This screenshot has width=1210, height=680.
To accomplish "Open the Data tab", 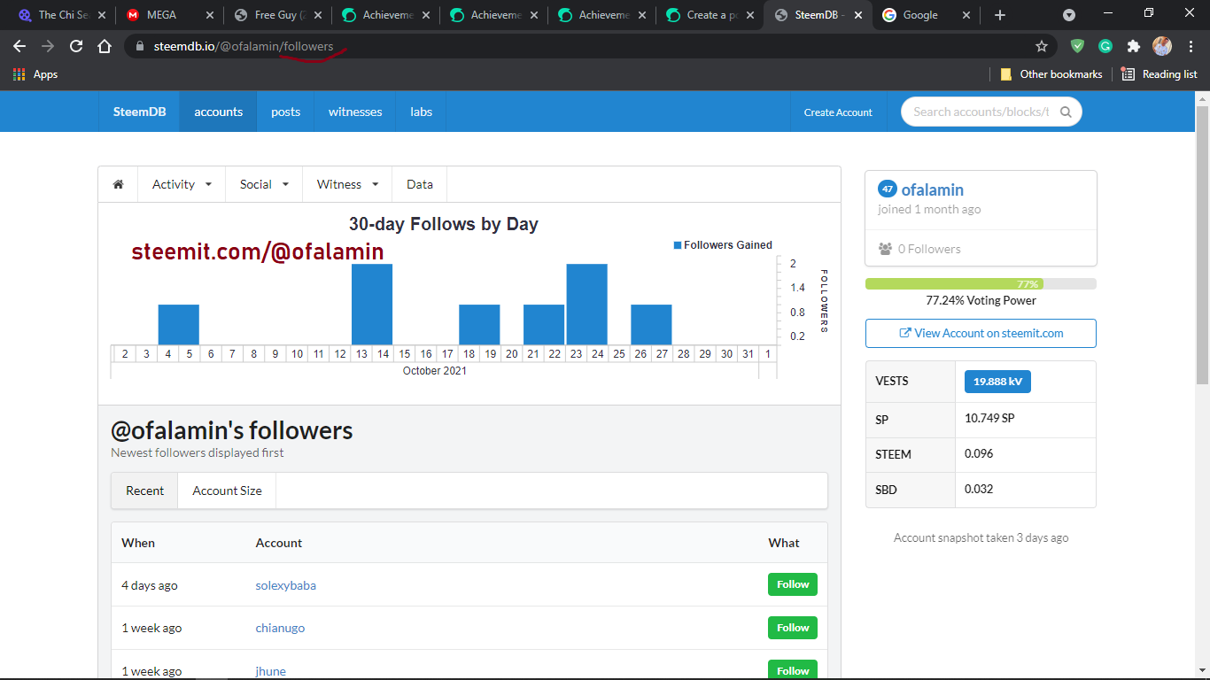I will [420, 184].
